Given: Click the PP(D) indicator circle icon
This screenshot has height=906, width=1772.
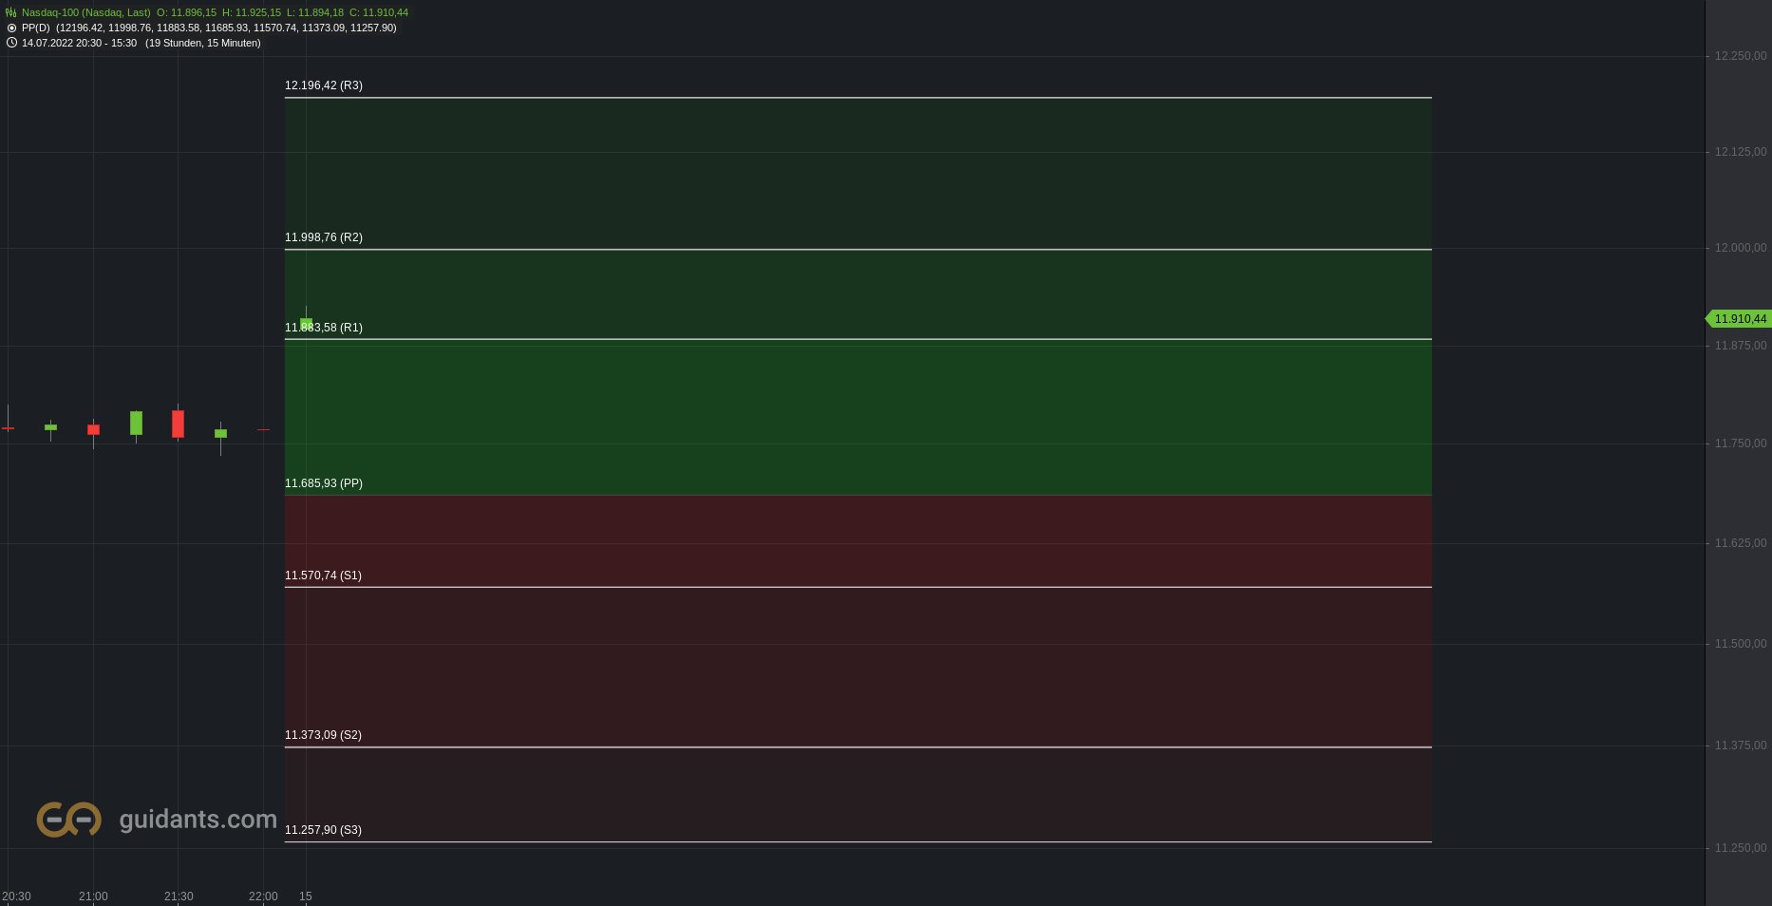Looking at the screenshot, I should pyautogui.click(x=11, y=28).
